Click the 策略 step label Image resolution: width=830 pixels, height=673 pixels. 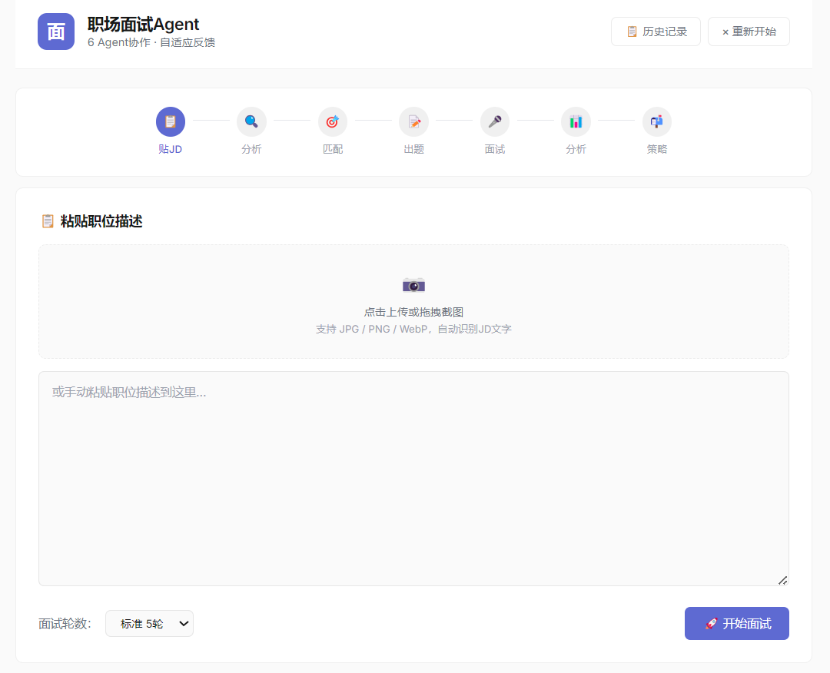pos(657,149)
